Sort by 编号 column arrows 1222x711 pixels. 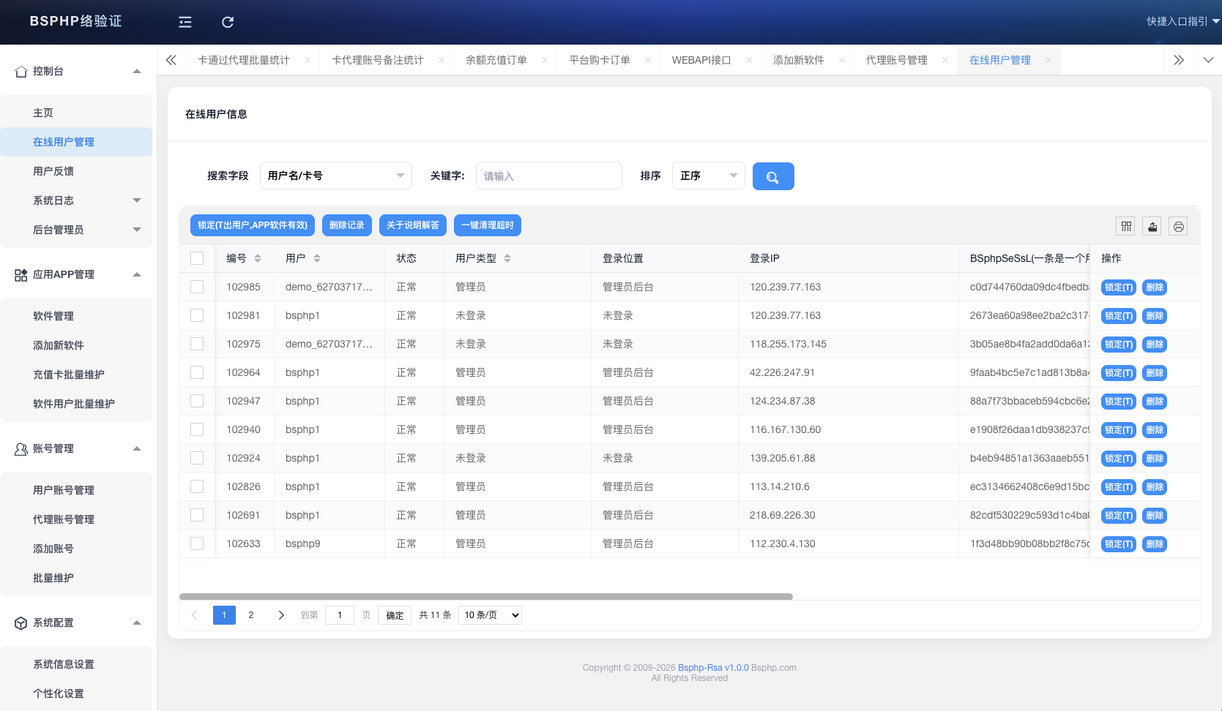pos(258,258)
